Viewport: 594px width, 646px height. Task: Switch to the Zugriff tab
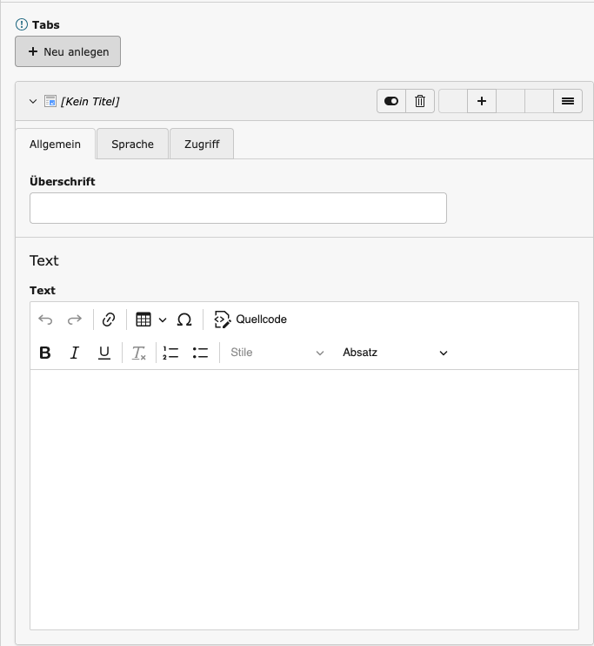coord(202,145)
